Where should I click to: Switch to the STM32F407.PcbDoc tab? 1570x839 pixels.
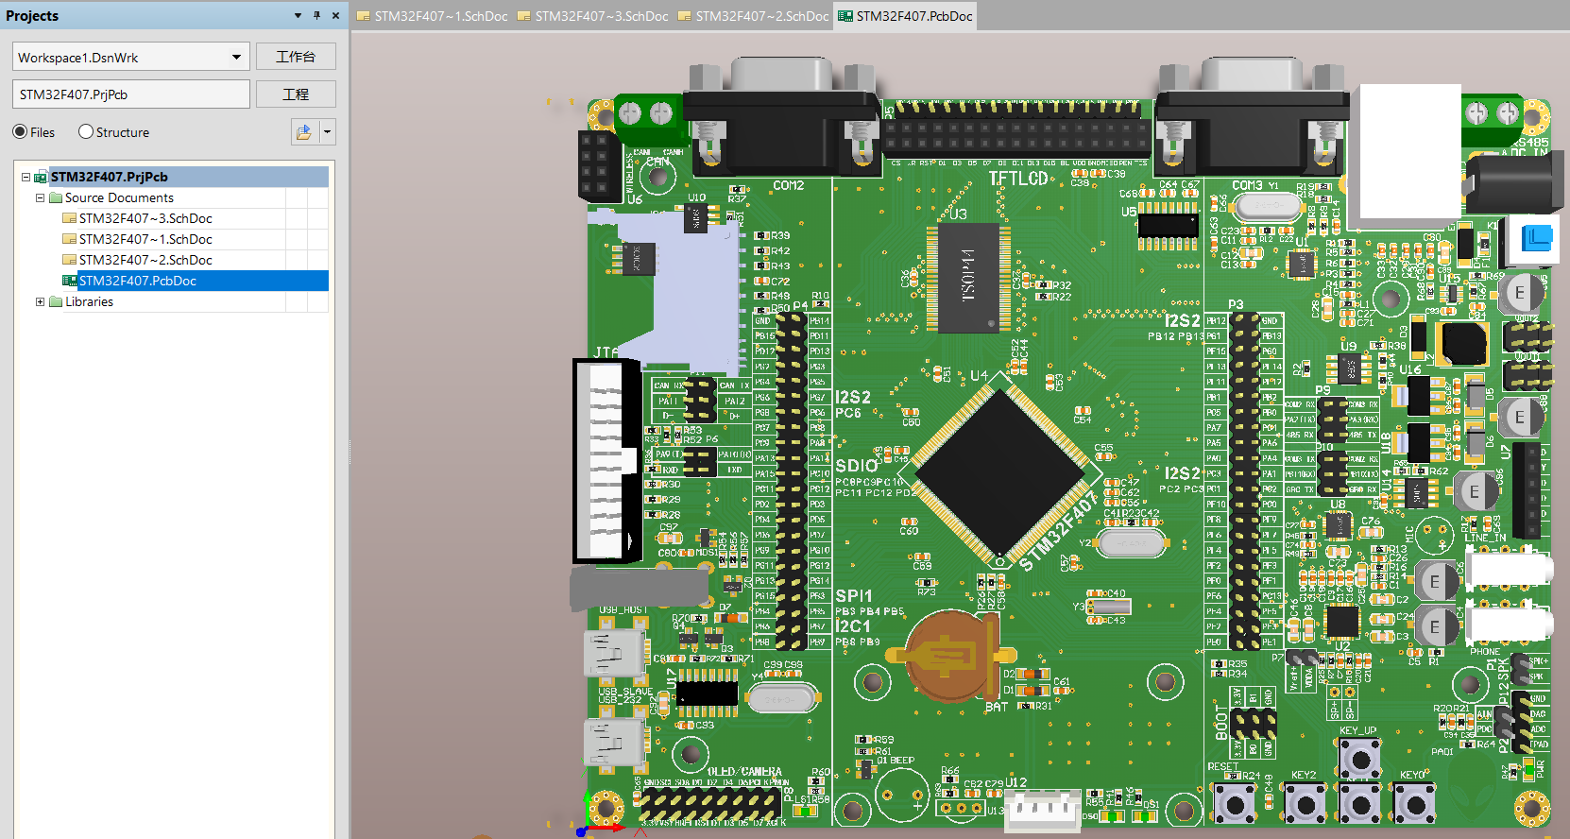905,16
